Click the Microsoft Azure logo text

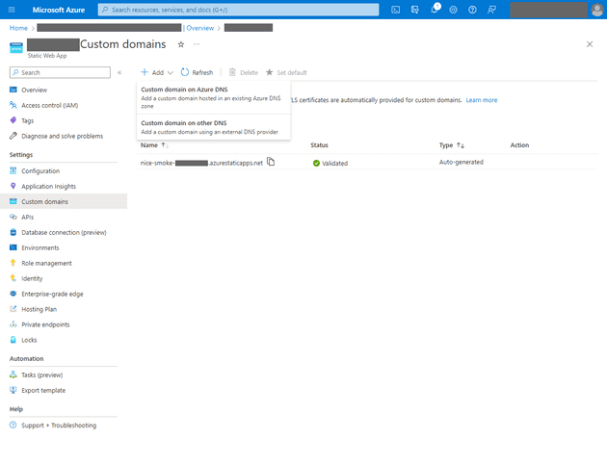(x=59, y=10)
